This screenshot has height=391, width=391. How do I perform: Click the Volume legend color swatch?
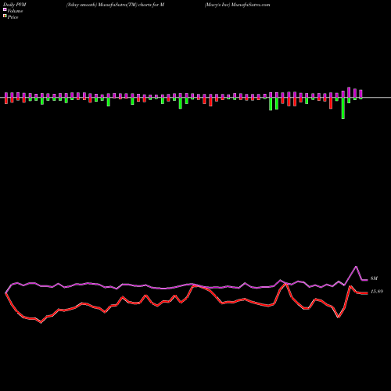5,9
